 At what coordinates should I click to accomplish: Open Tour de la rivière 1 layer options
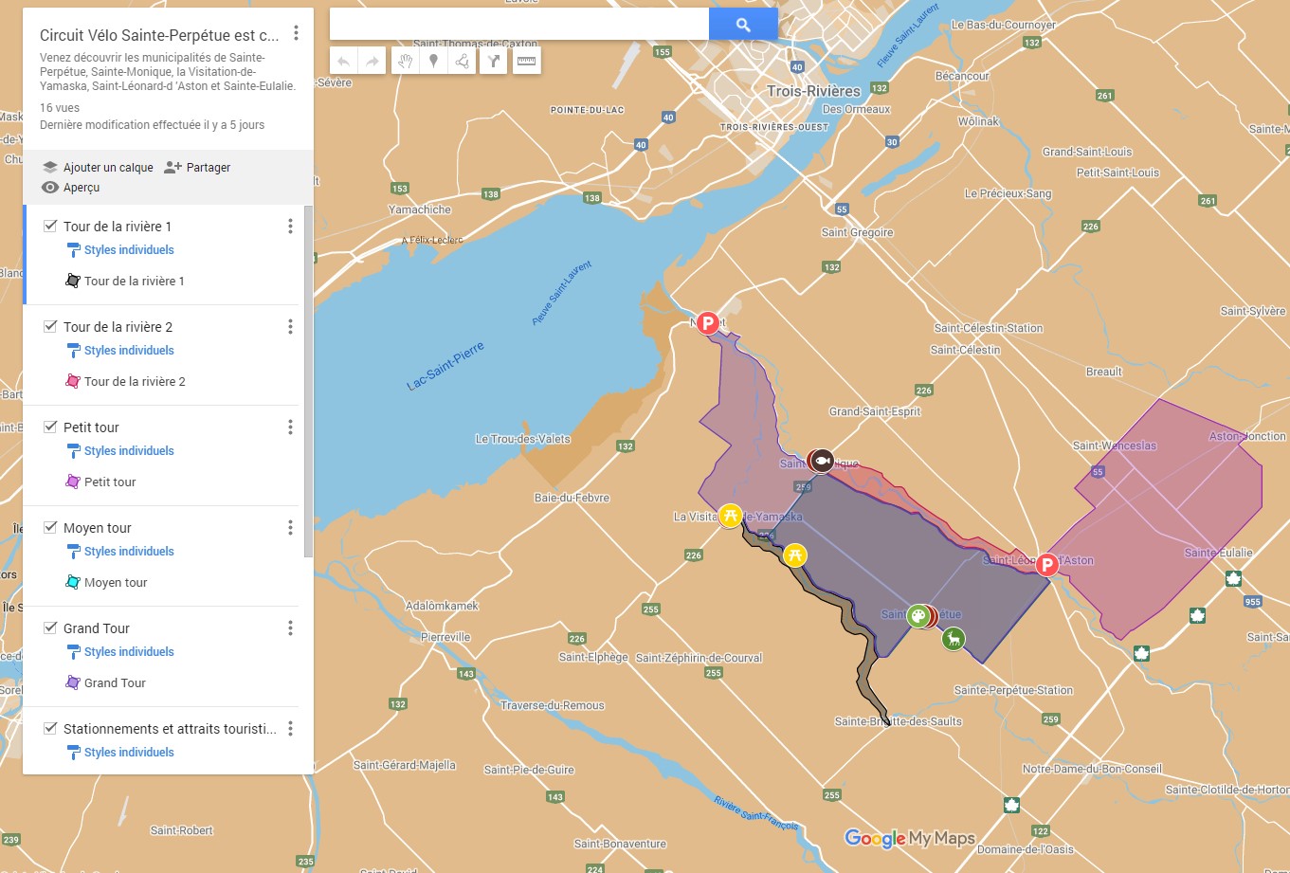[x=290, y=227]
